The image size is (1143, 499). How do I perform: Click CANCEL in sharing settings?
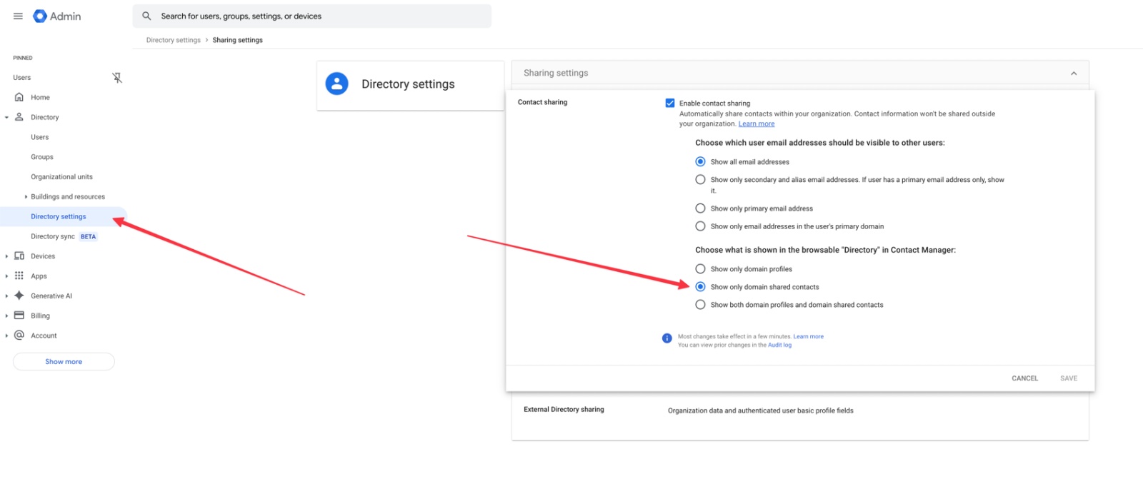tap(1024, 378)
